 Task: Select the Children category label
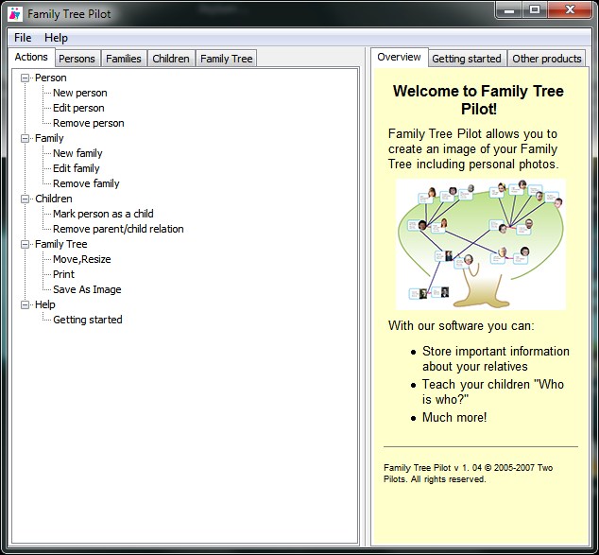[54, 199]
